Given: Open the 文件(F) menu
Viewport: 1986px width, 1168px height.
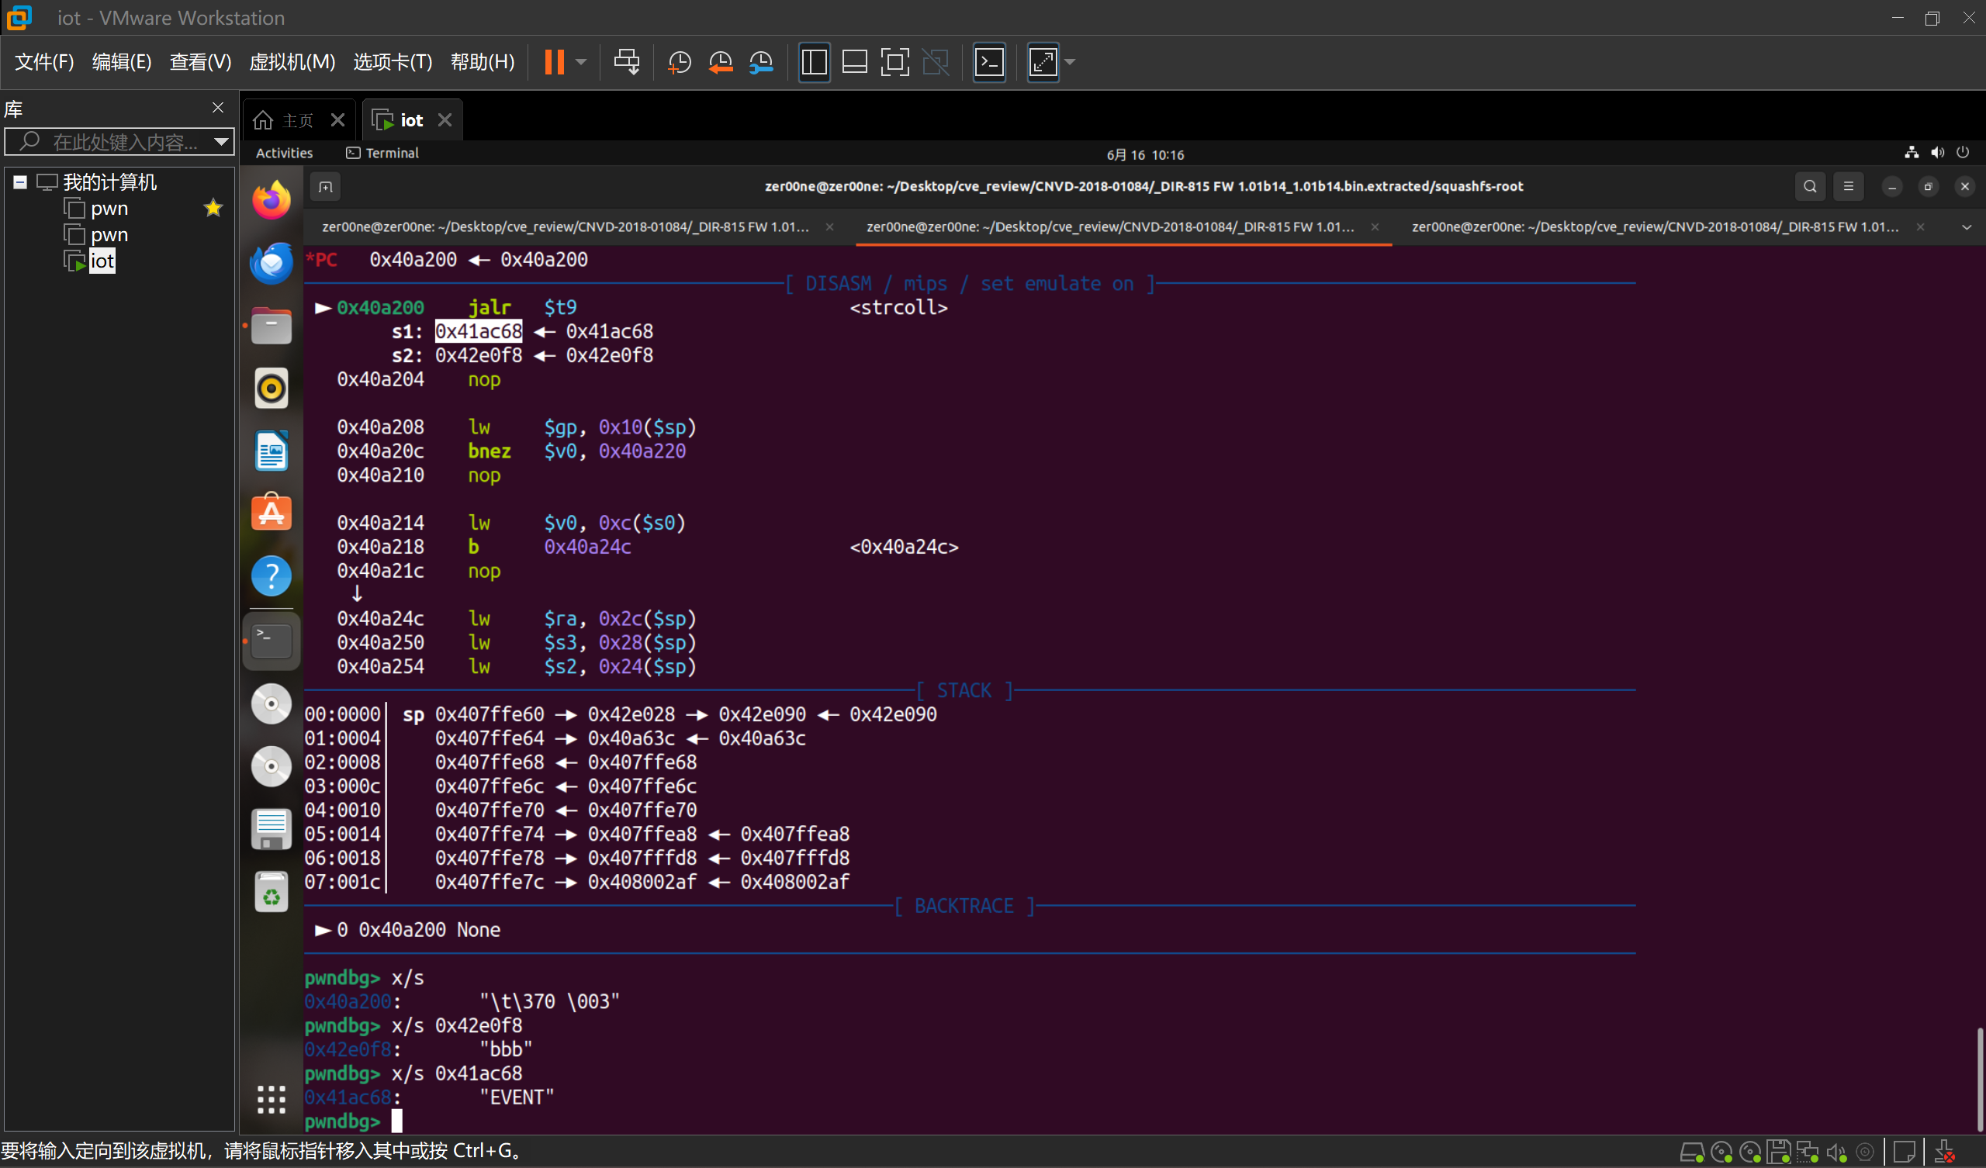Looking at the screenshot, I should click(44, 61).
